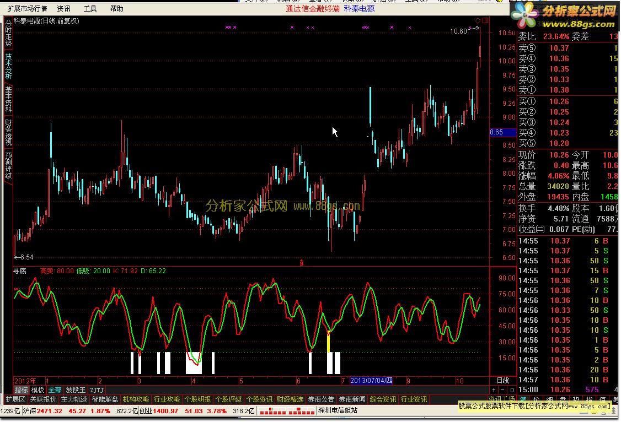Open the 行业资讯 tab
This screenshot has height=422, width=621.
coord(414,399)
